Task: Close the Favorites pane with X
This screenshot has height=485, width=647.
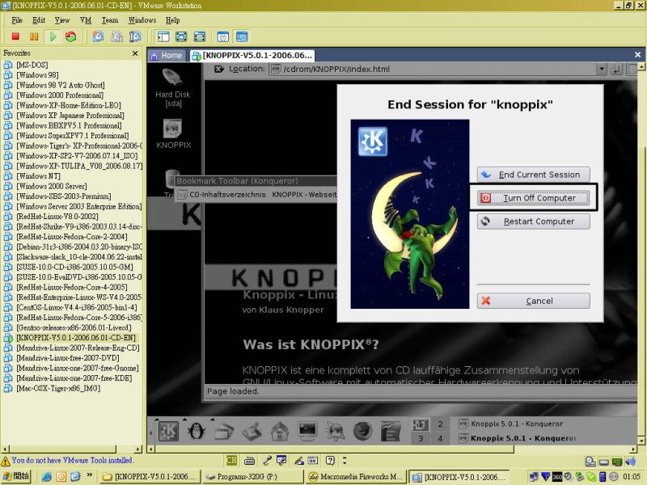Action: pyautogui.click(x=135, y=53)
